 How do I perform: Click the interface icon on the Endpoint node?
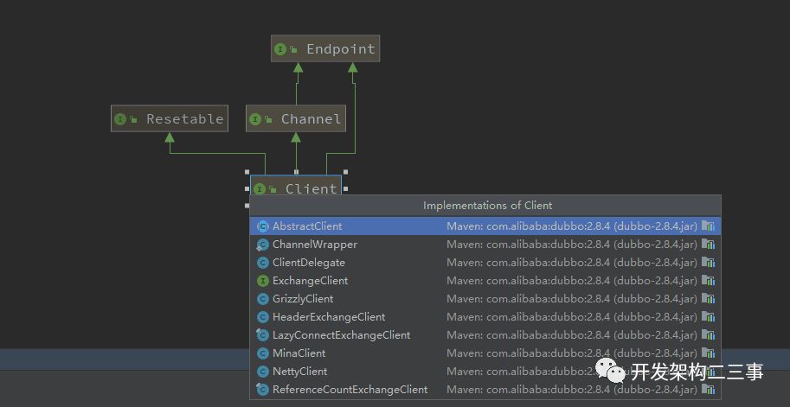[x=280, y=49]
